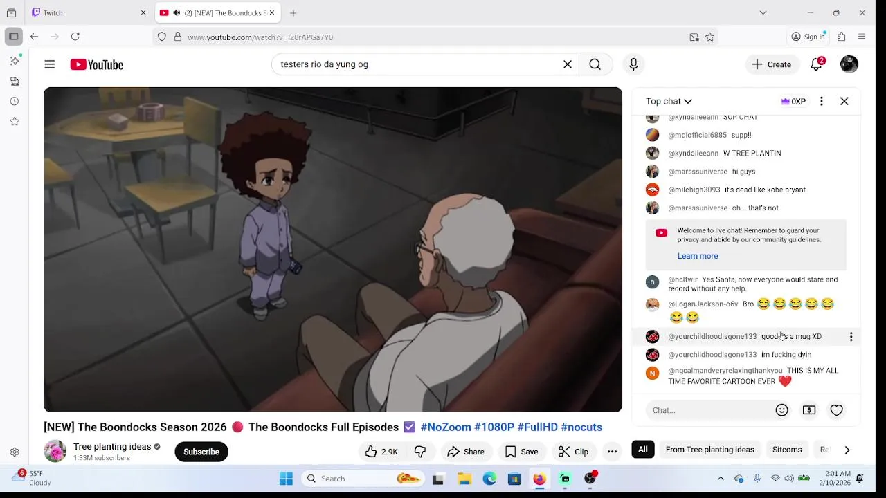Expand the Top chat mode dropdown
The width and height of the screenshot is (886, 498).
669,101
